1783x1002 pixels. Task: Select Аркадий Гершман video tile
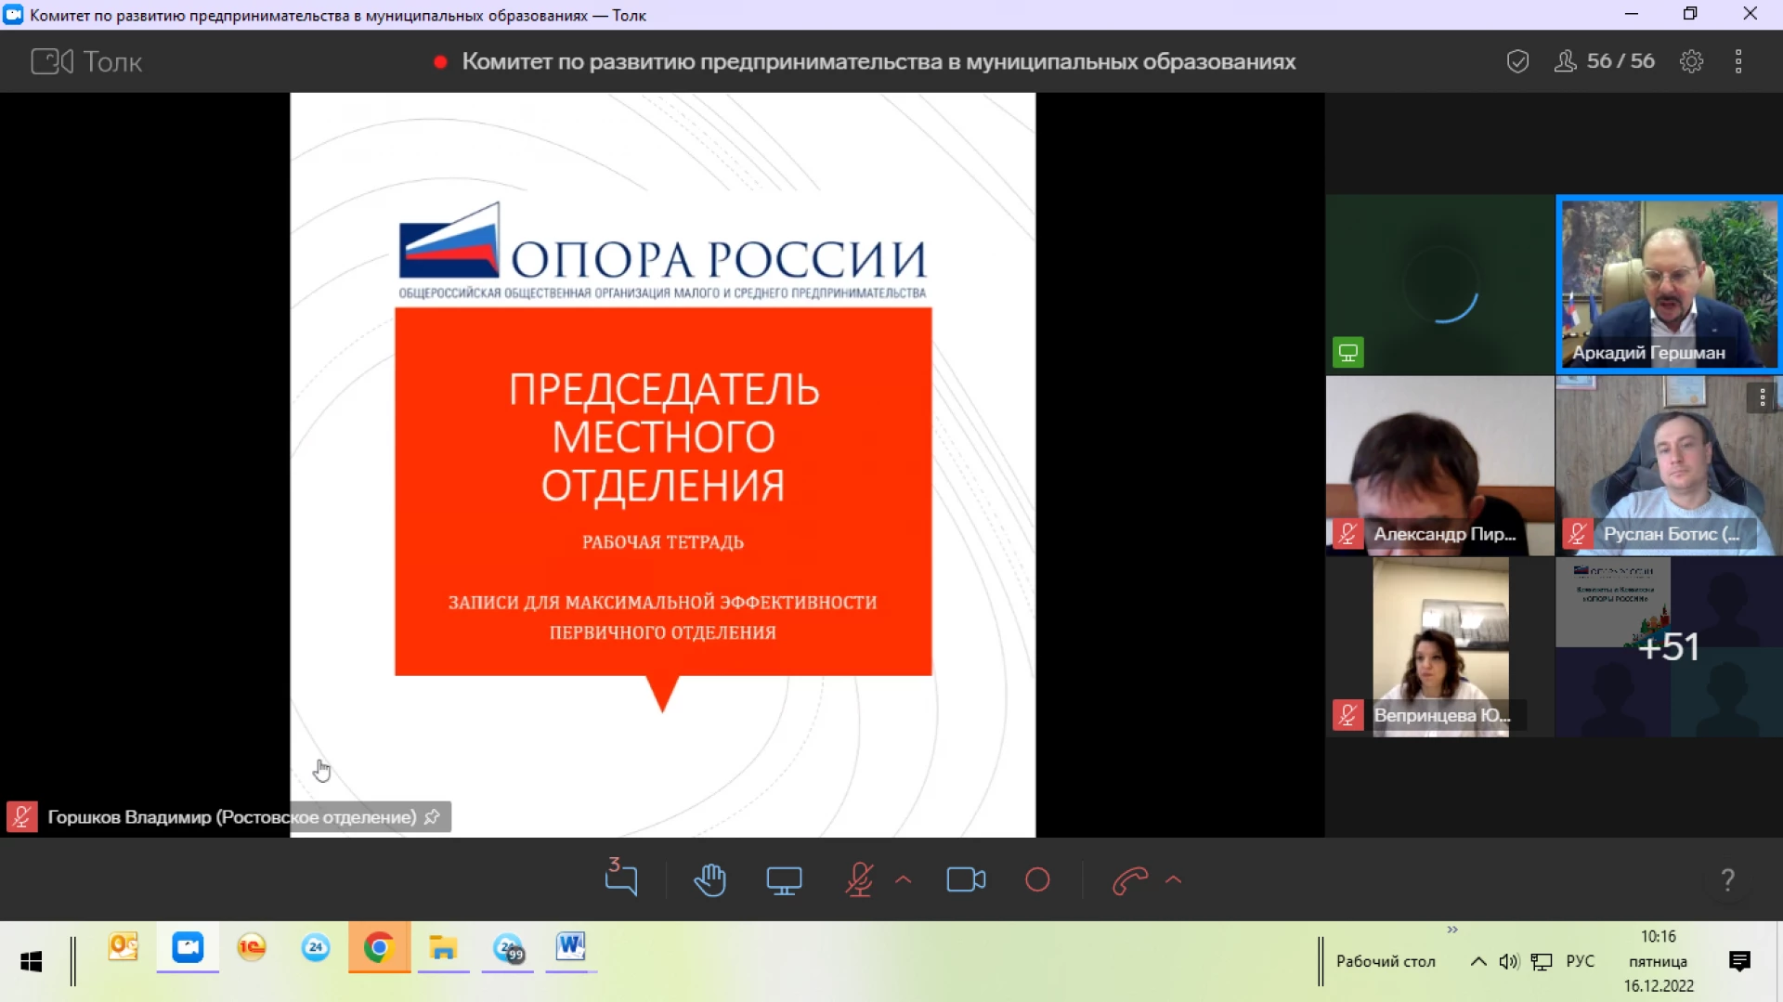1669,284
